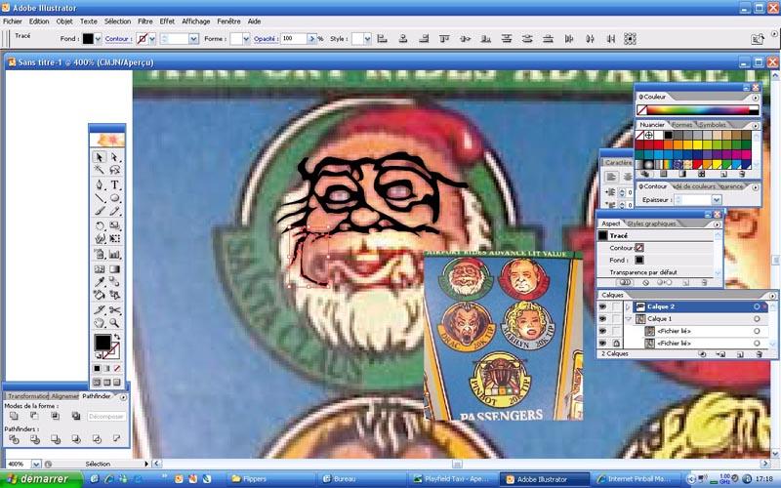This screenshot has width=781, height=488.
Task: Select the Hand tool
Action: (x=100, y=323)
